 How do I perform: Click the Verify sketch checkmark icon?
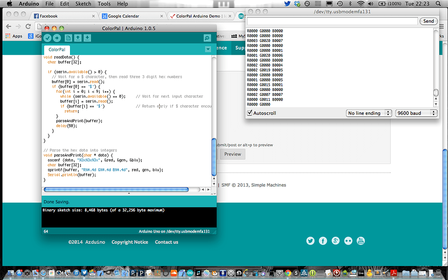[47, 38]
